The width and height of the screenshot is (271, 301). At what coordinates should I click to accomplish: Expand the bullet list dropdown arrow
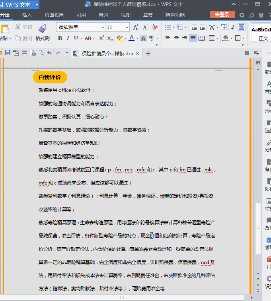[174, 27]
